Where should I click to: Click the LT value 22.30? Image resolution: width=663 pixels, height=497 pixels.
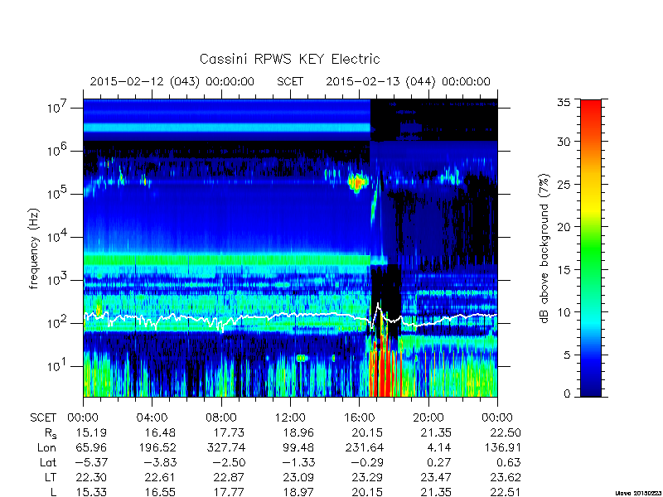[91, 478]
